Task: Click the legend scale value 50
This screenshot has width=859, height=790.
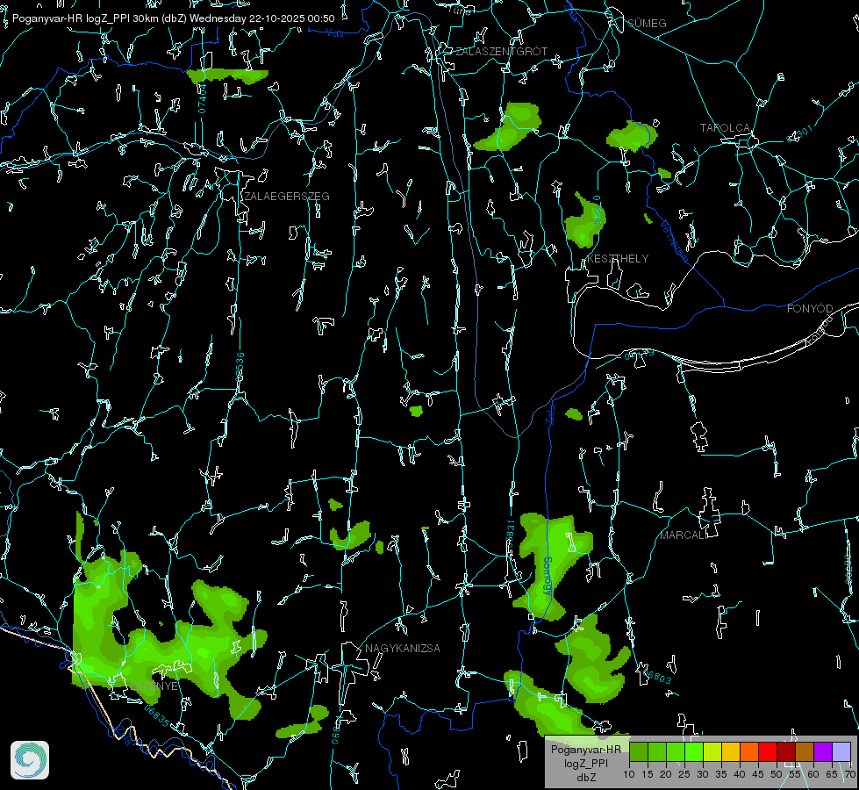Action: [777, 774]
